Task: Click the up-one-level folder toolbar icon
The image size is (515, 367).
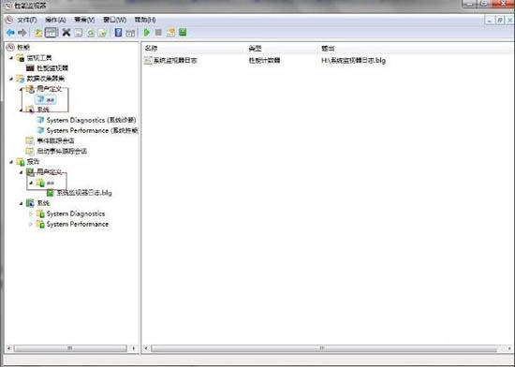Action: [x=38, y=33]
